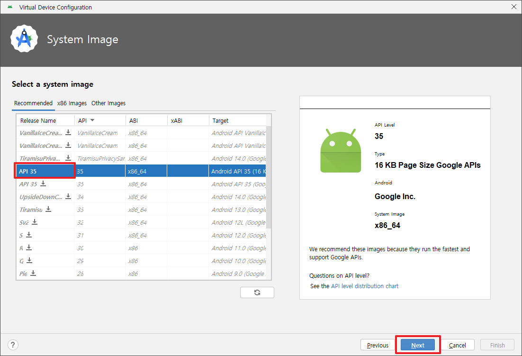Sort by API column descending arrow
The image size is (522, 356).
92,120
